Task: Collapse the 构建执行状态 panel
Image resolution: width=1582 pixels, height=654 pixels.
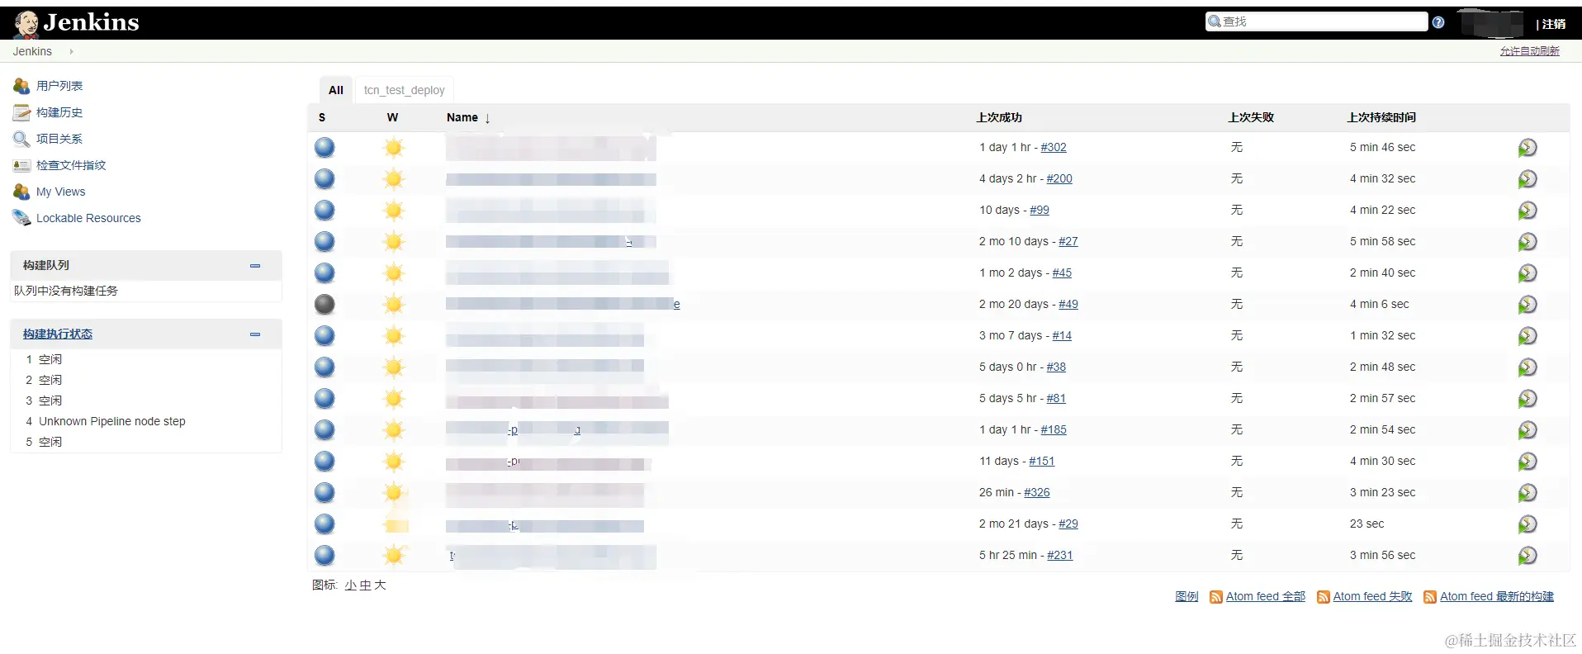Action: [255, 334]
